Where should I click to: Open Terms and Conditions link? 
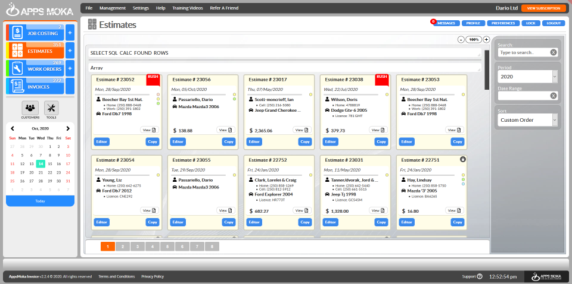[116, 276]
